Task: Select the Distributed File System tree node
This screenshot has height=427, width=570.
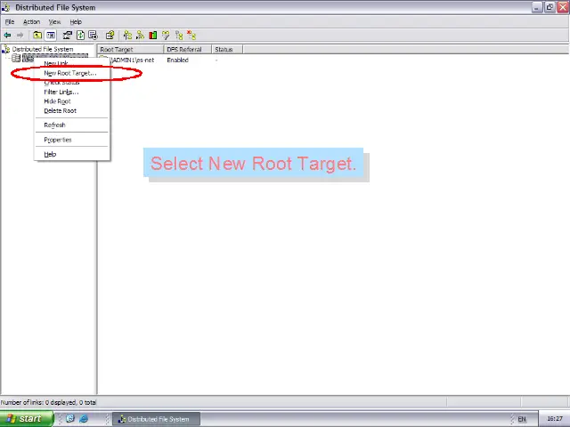Action: [x=43, y=49]
